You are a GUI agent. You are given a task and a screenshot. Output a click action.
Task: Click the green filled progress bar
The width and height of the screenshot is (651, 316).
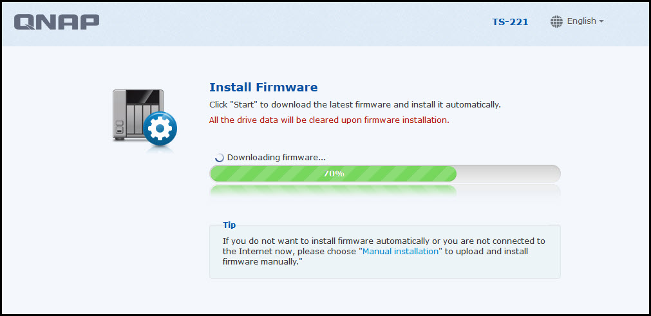[334, 174]
